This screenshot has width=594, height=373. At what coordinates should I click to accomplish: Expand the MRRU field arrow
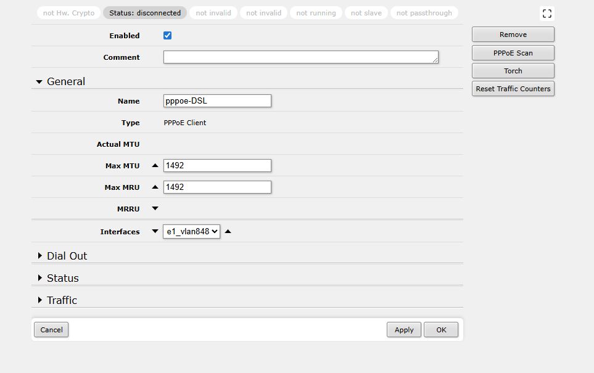[155, 208]
